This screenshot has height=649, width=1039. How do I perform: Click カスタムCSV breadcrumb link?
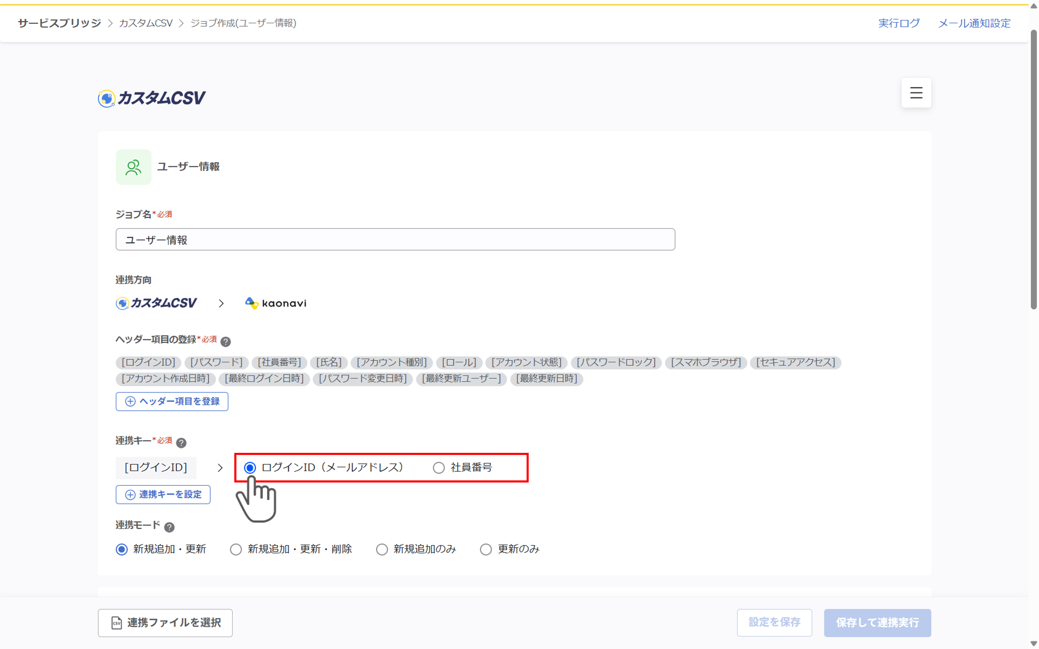click(x=146, y=23)
